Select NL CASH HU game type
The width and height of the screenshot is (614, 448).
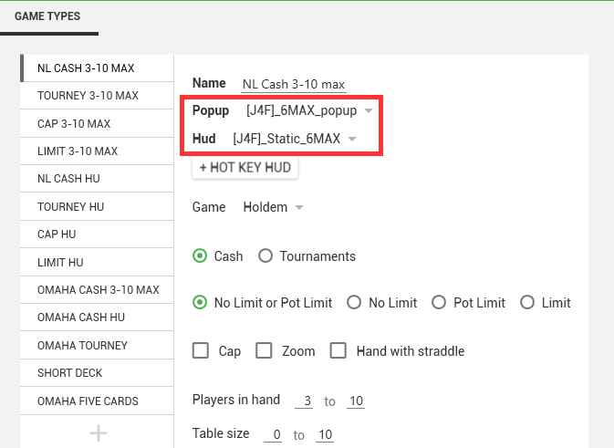pyautogui.click(x=97, y=179)
